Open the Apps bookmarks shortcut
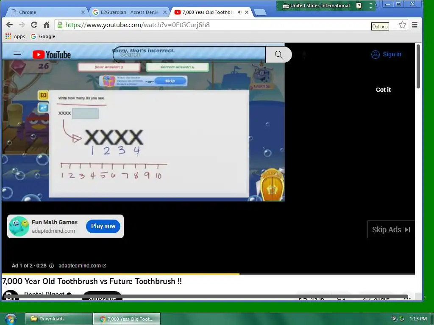The image size is (434, 325). [x=15, y=36]
